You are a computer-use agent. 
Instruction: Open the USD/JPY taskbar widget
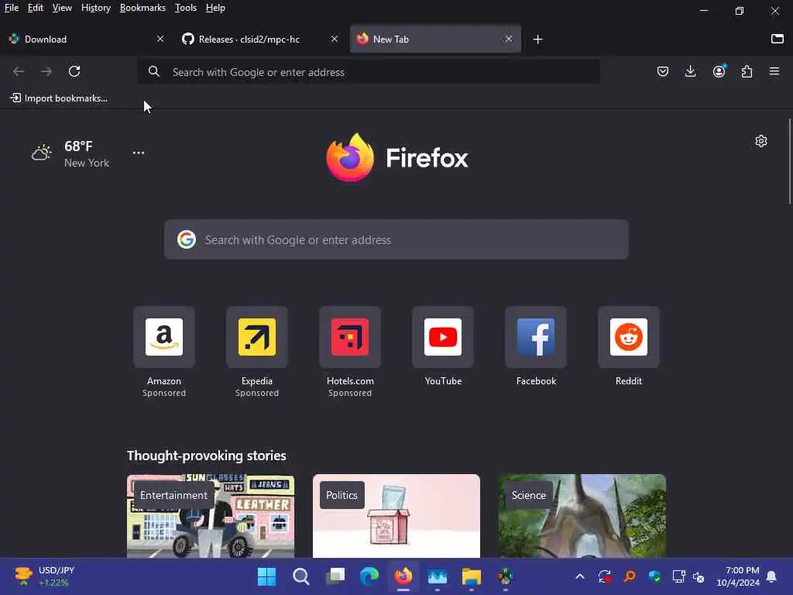pos(44,576)
